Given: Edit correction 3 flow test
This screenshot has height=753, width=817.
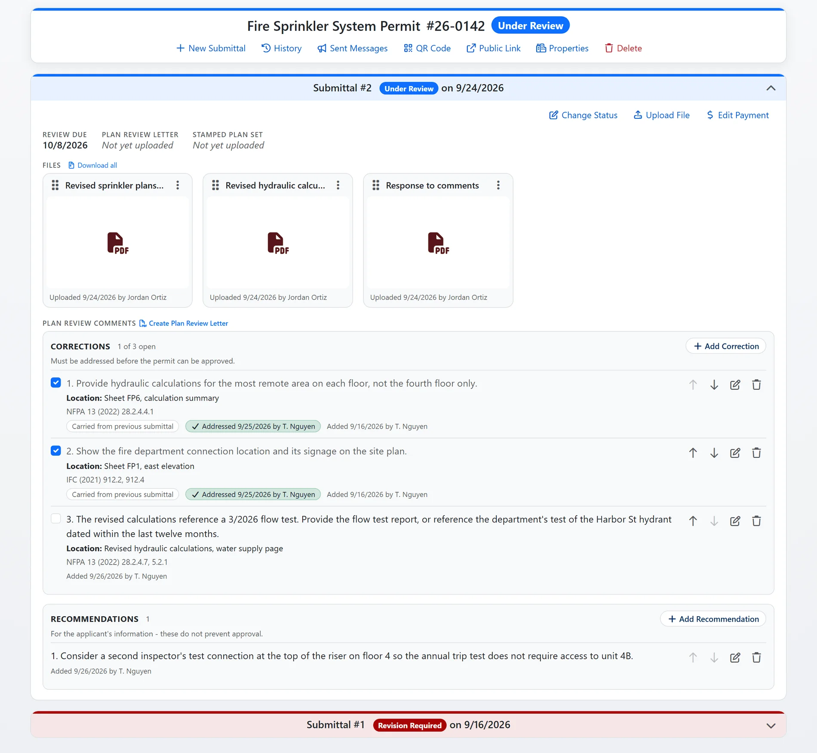Looking at the screenshot, I should pos(735,521).
